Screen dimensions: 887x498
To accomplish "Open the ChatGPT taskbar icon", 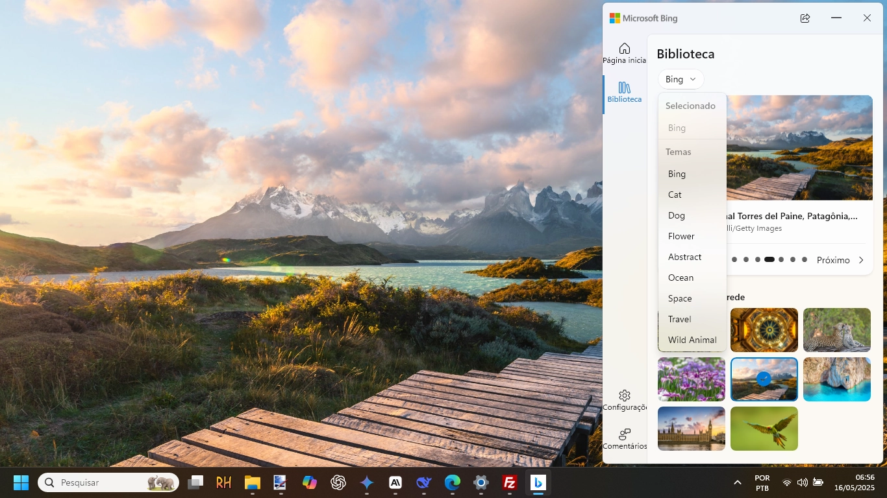I will click(338, 482).
